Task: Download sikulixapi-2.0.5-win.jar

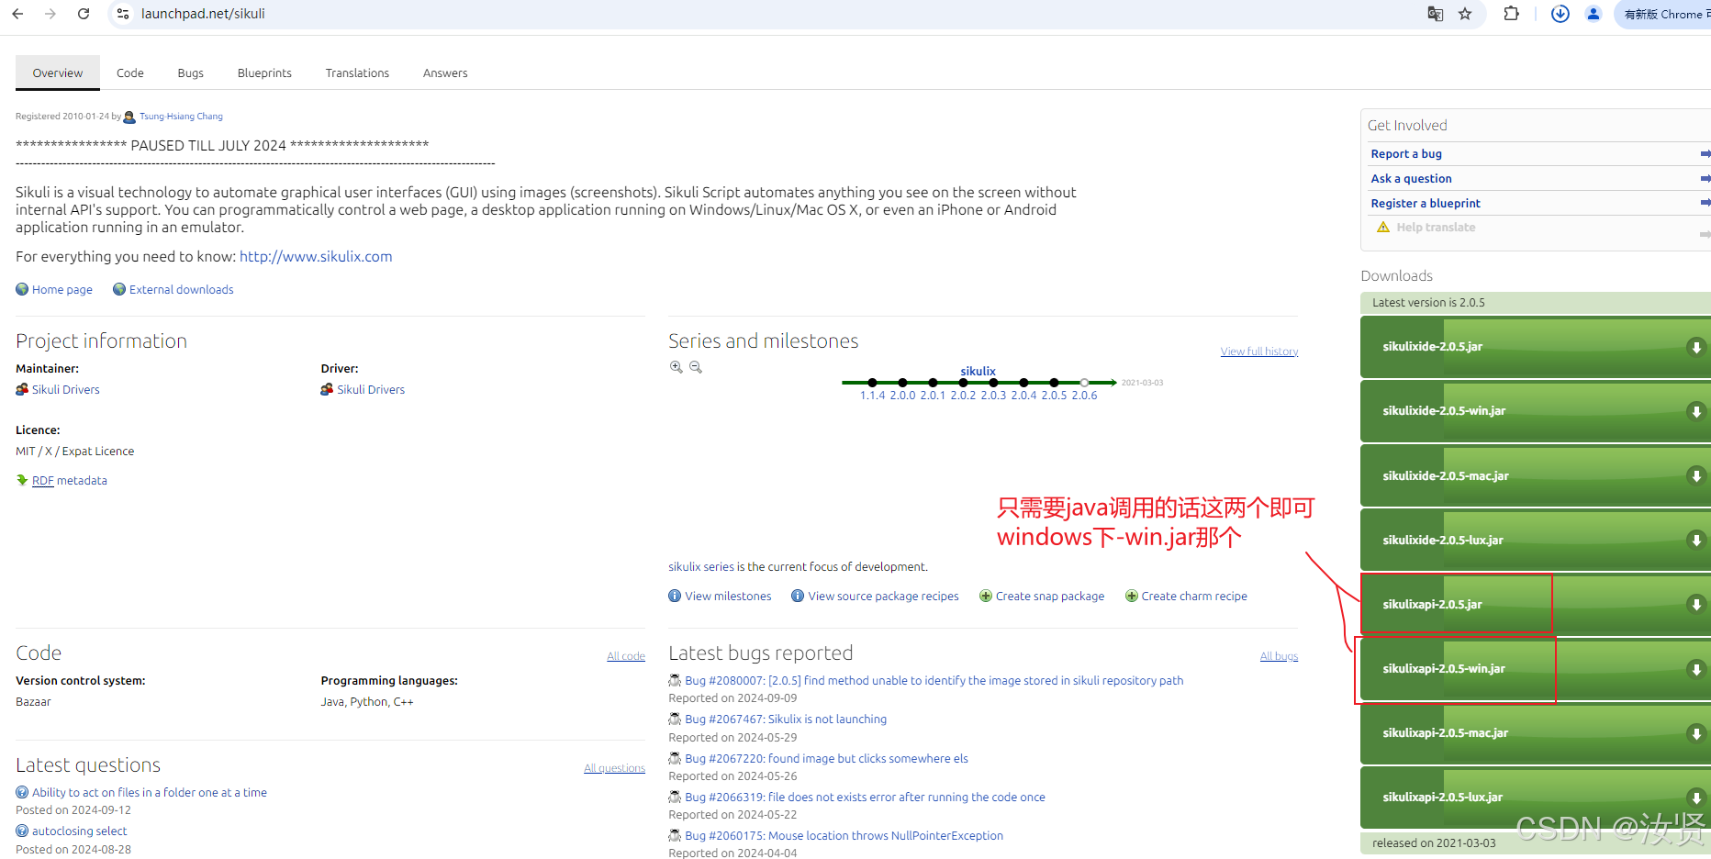Action: point(1535,669)
